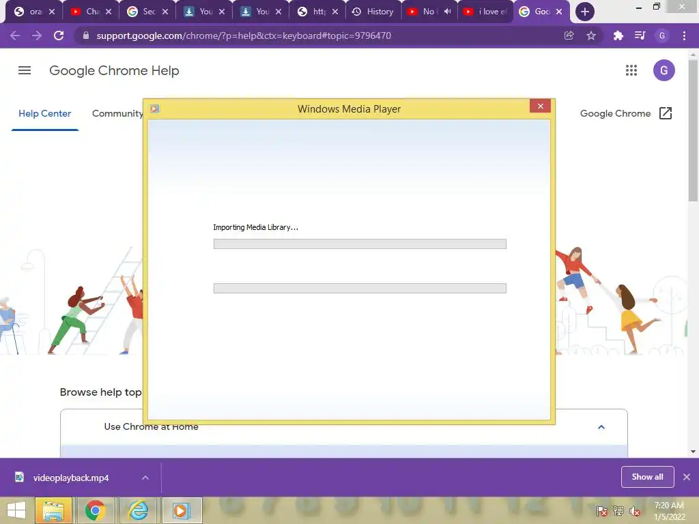
Task: Open the hamburger menu in Chrome Help
Action: [x=25, y=70]
